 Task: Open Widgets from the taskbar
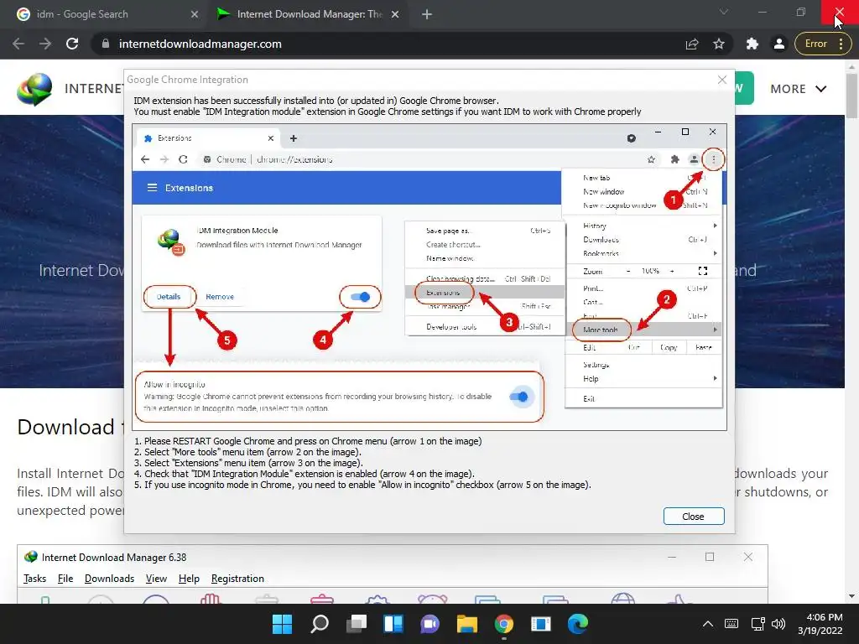[393, 624]
